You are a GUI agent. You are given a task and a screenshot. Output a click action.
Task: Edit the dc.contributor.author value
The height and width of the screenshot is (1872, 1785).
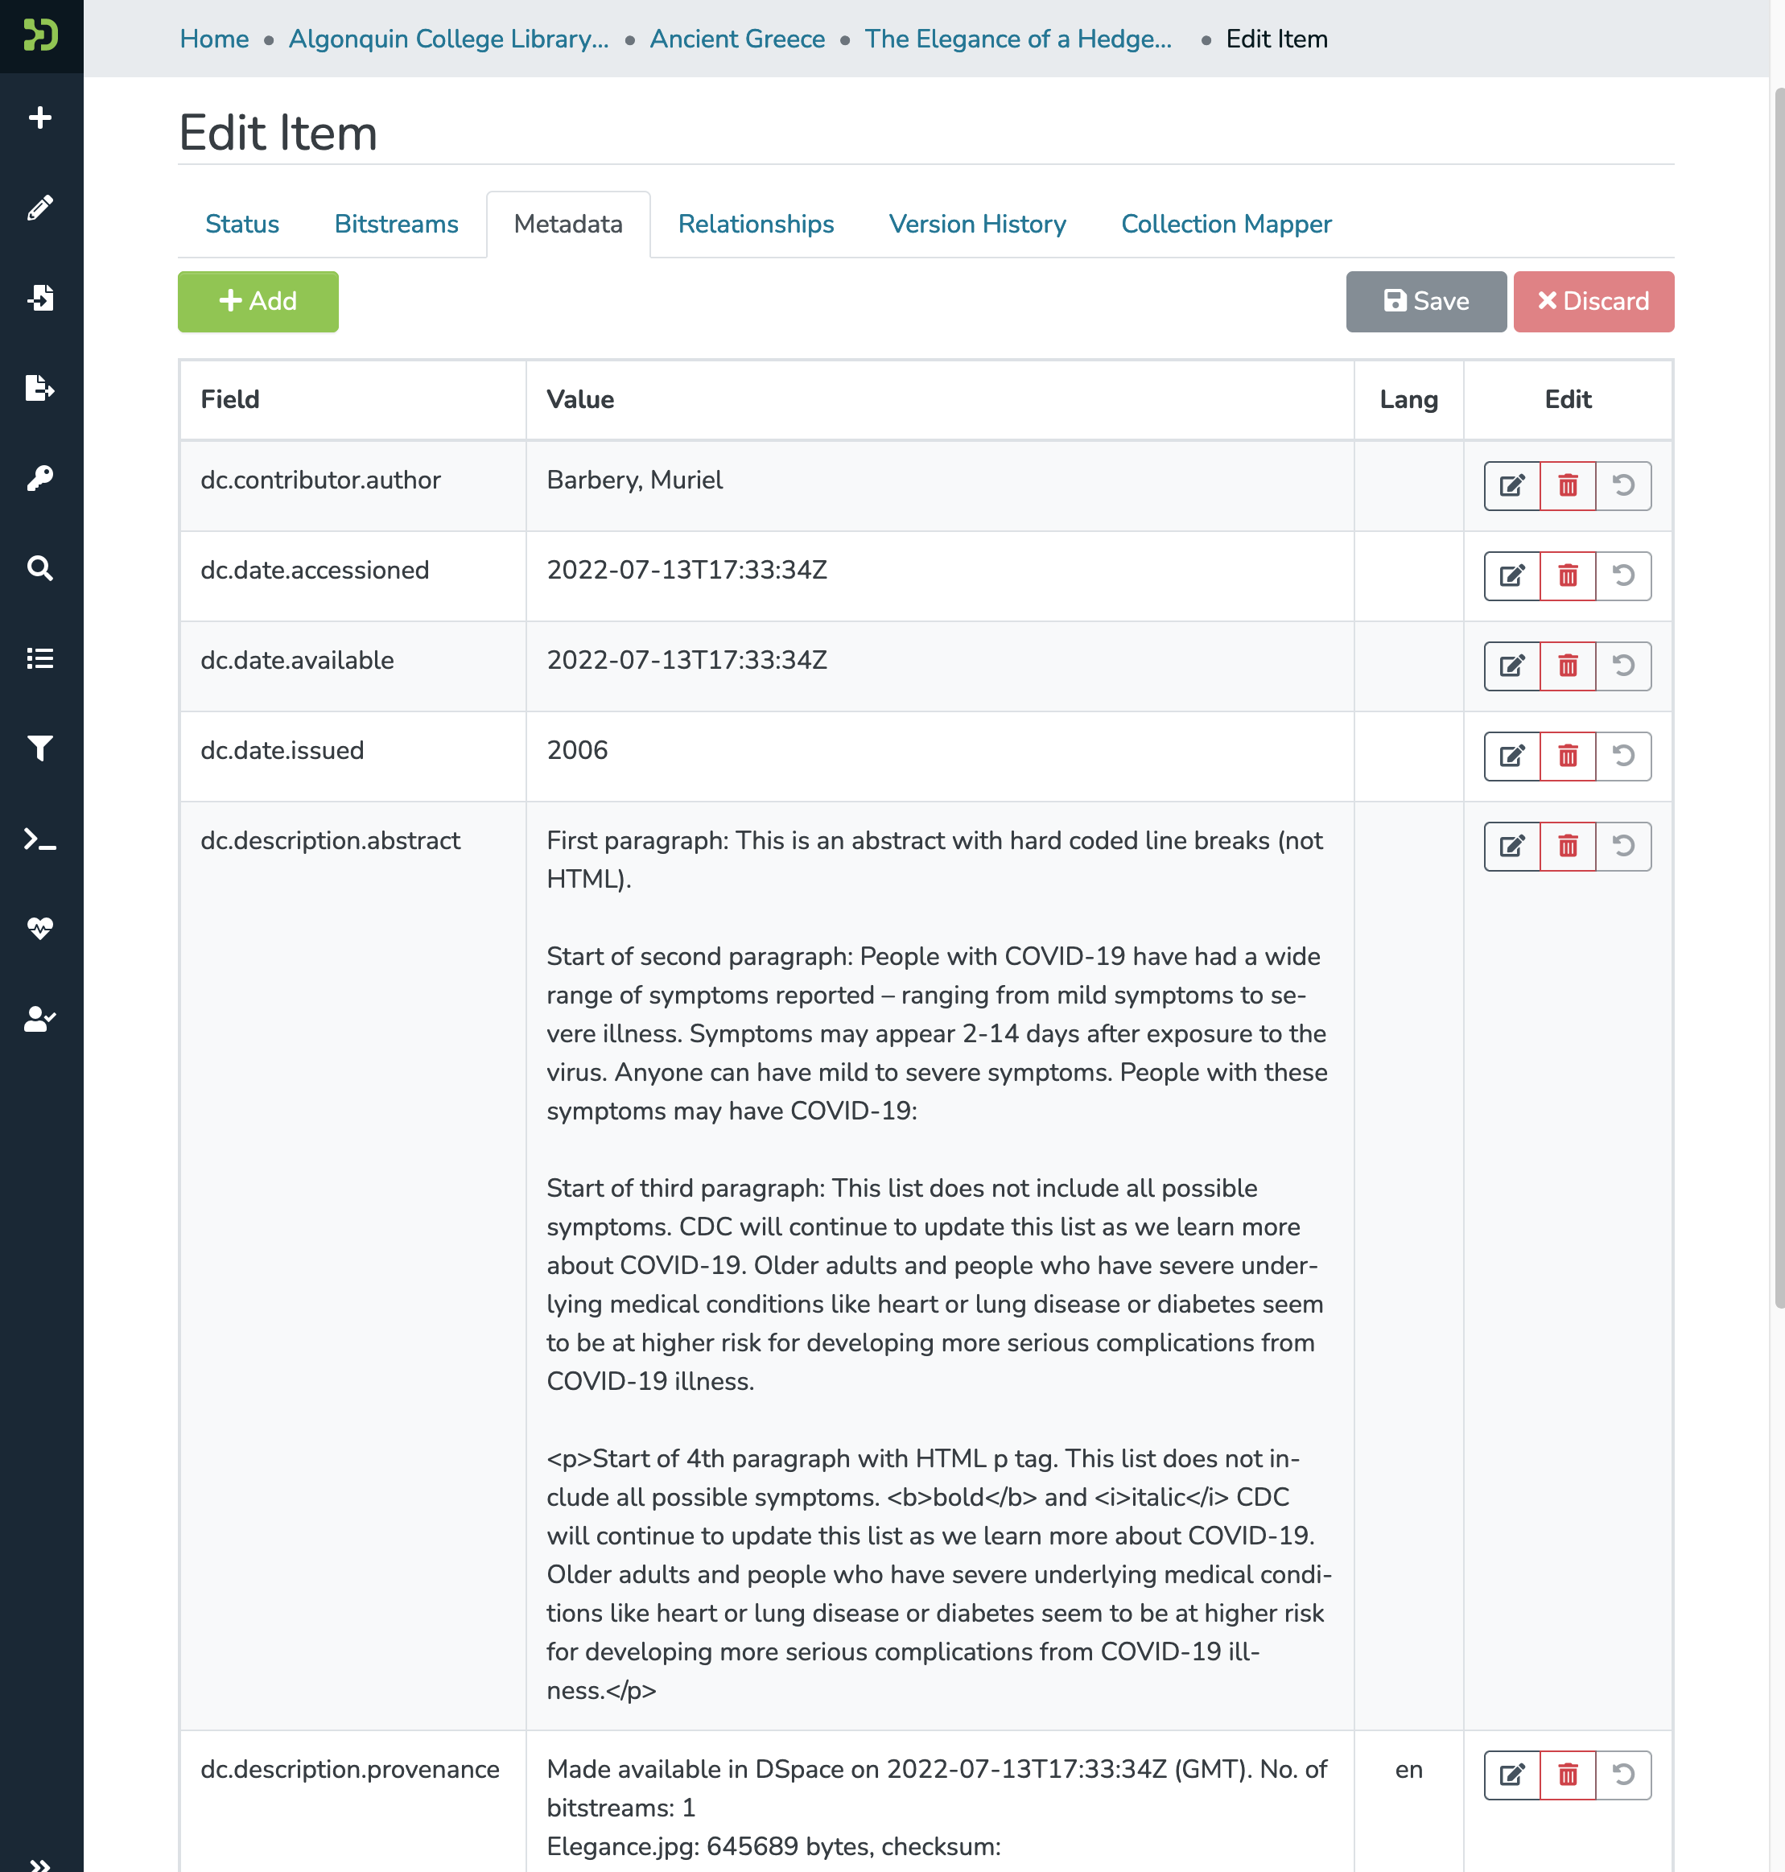point(1512,486)
